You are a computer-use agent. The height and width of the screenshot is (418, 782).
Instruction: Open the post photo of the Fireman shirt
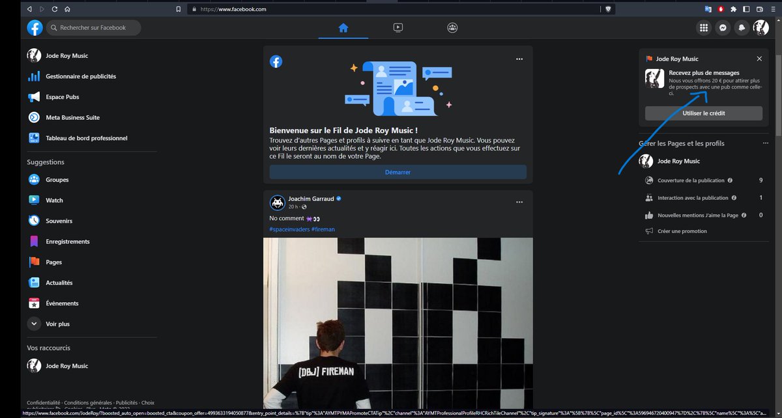(x=398, y=323)
